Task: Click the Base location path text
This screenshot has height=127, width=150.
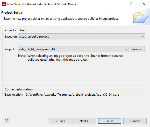Action: click(x=72, y=95)
